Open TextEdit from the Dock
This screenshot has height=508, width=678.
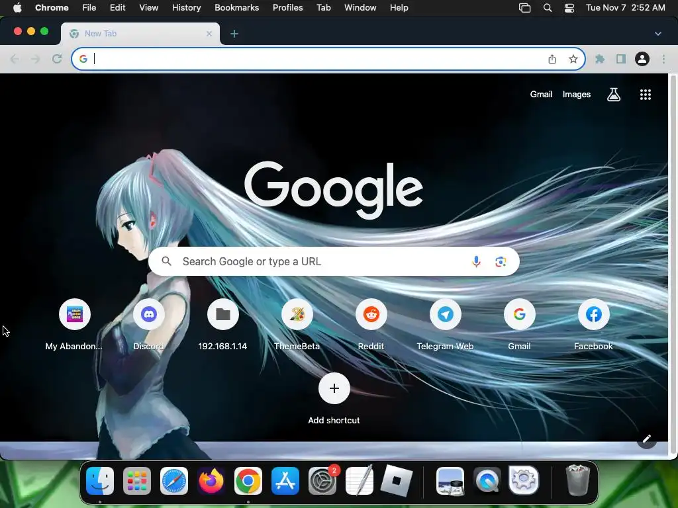tap(360, 480)
